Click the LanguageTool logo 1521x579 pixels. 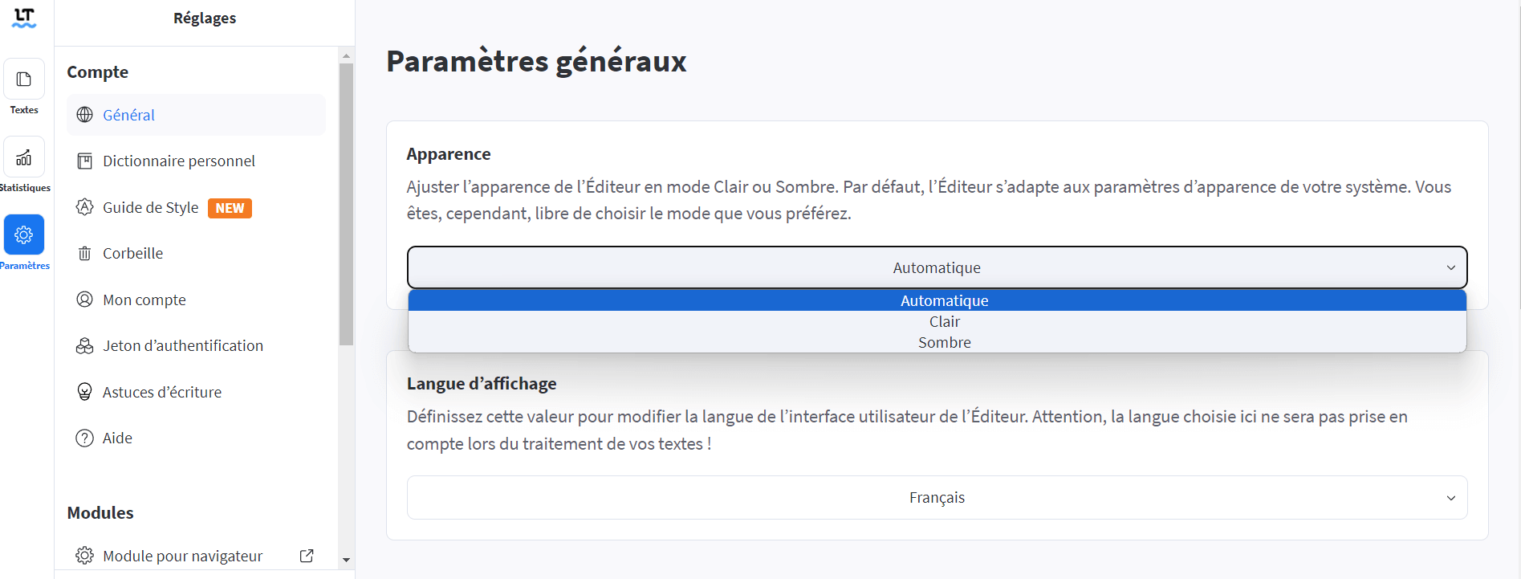point(24,18)
